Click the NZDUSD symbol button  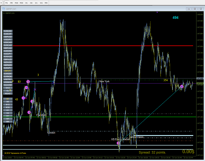click(x=8, y=62)
